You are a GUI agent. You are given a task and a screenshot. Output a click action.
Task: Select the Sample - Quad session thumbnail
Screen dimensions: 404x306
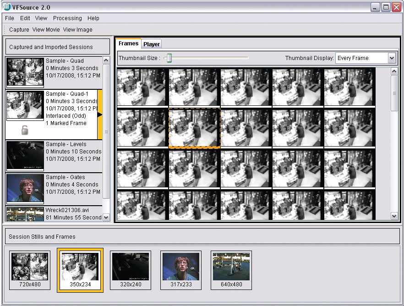[25, 72]
